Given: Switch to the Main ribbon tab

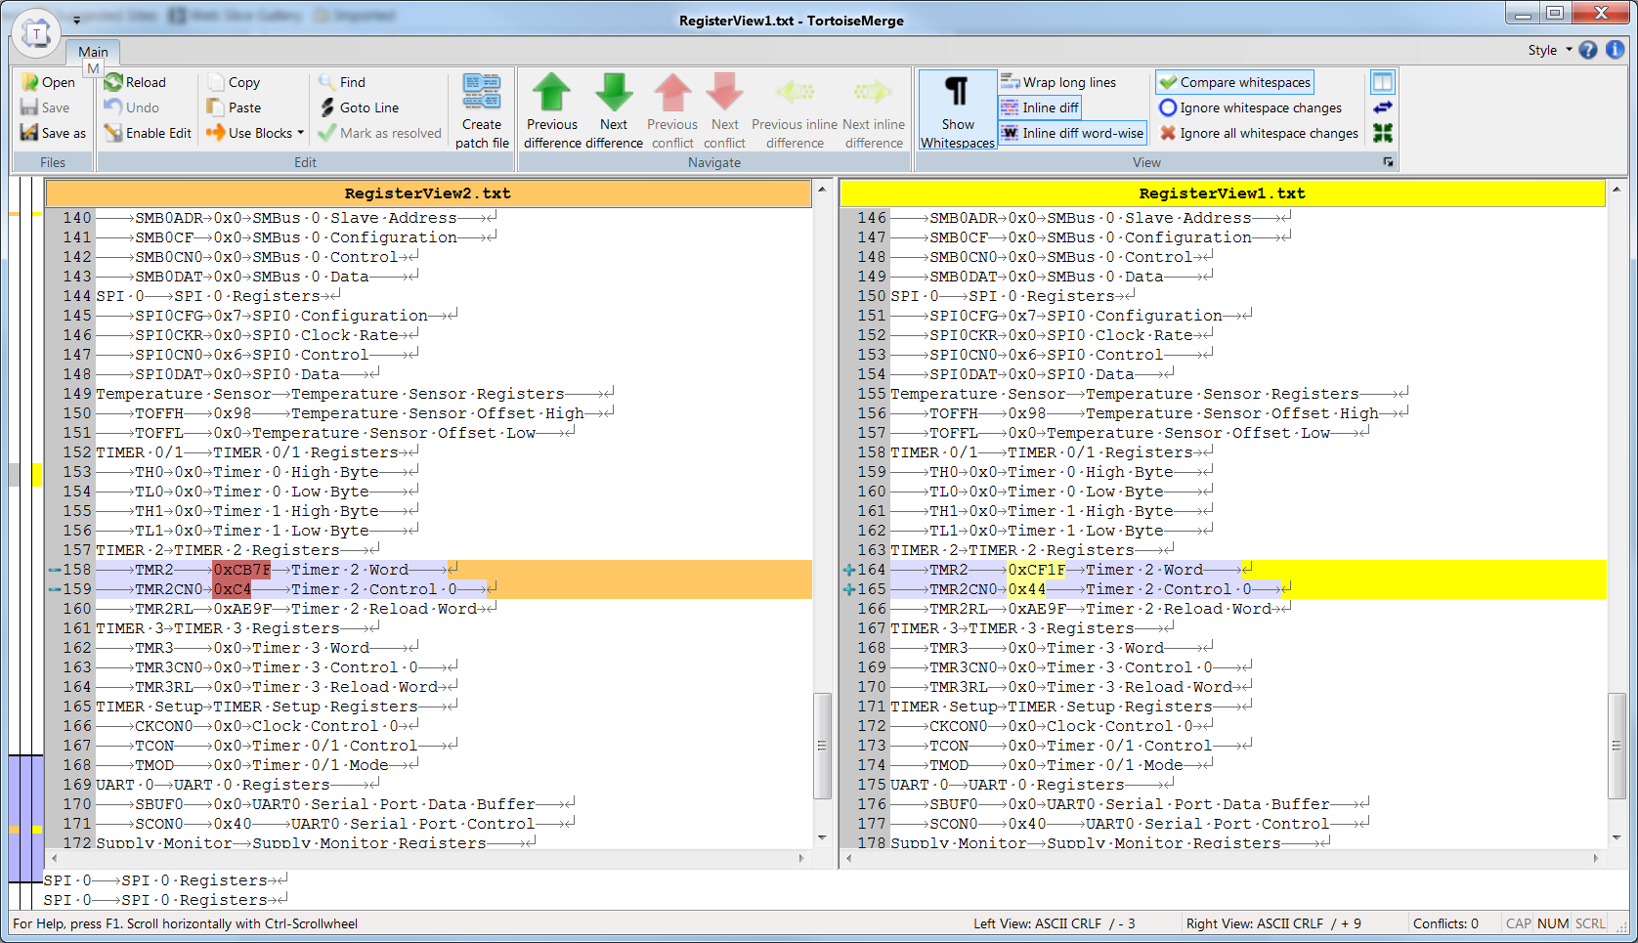Looking at the screenshot, I should [x=93, y=52].
